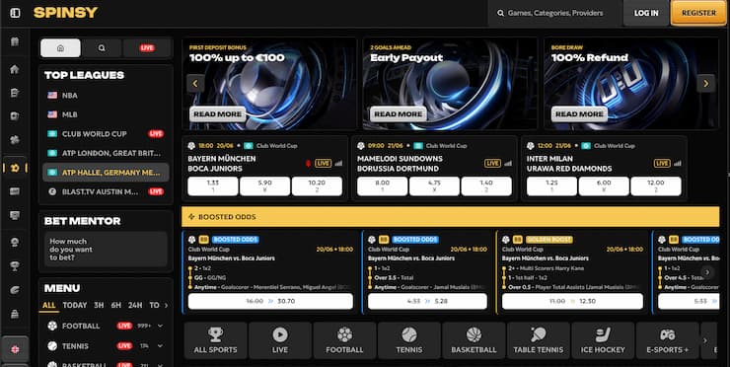
Task: Click READ MORE on Early Payout banner
Action: (x=399, y=114)
